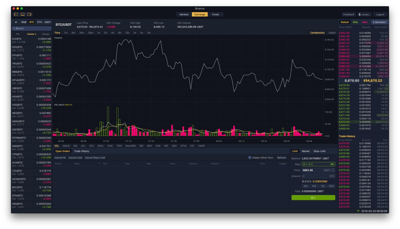Toggle the right sidebar layout icon
400x229 pixels.
(29, 14)
